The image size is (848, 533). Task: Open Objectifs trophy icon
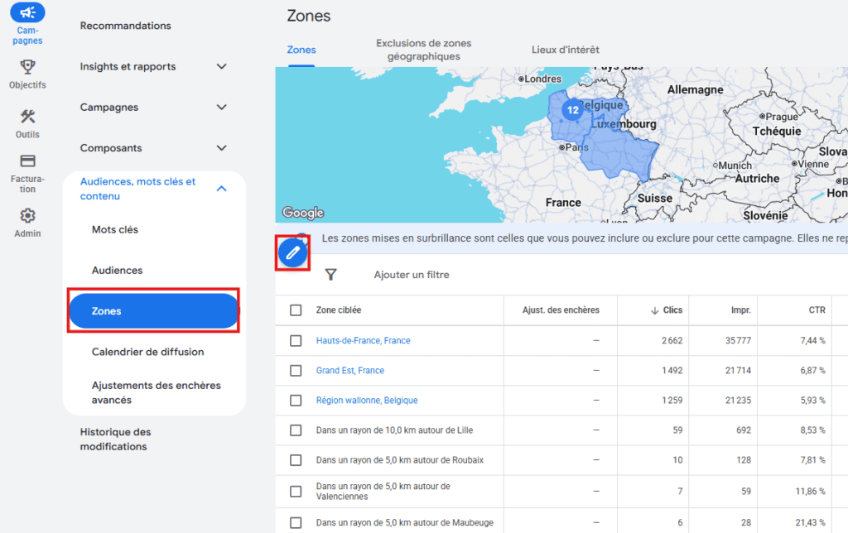pos(27,67)
